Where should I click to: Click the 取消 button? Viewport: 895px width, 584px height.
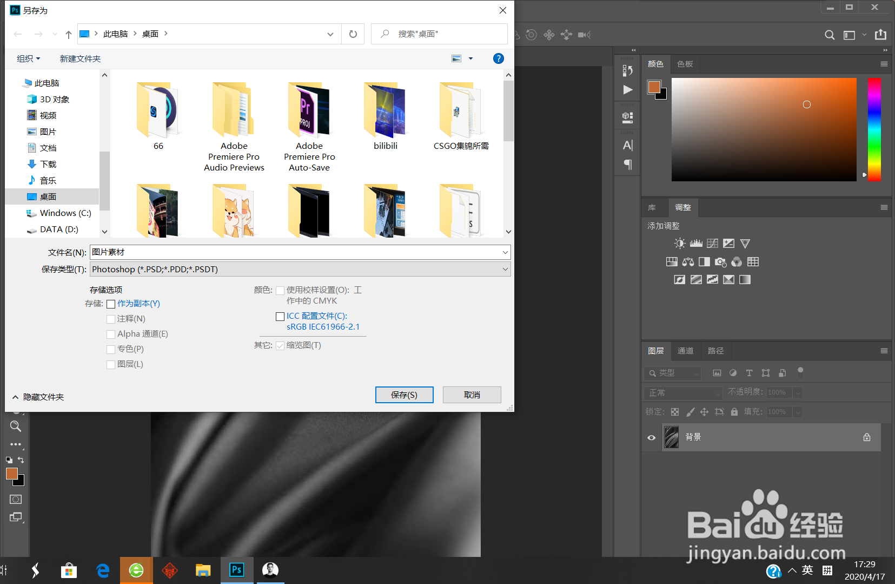pyautogui.click(x=472, y=395)
